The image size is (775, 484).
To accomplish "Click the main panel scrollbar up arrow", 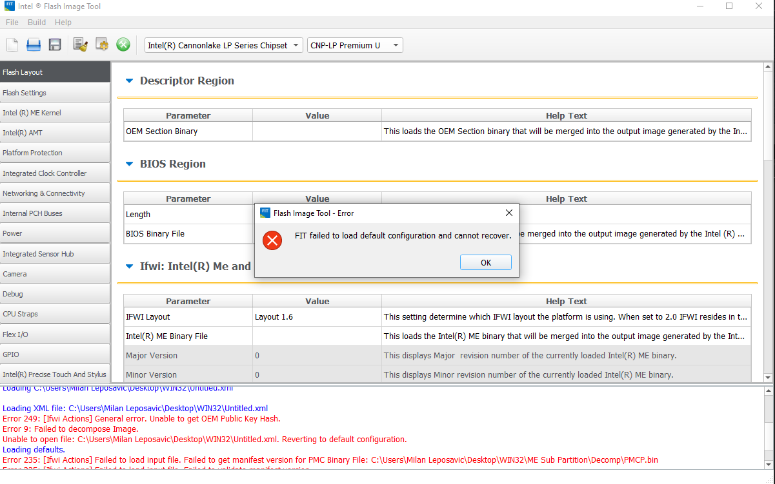I will (x=769, y=67).
